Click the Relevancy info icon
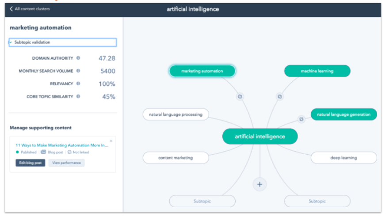Screen dimensions: 386x217 point(78,84)
